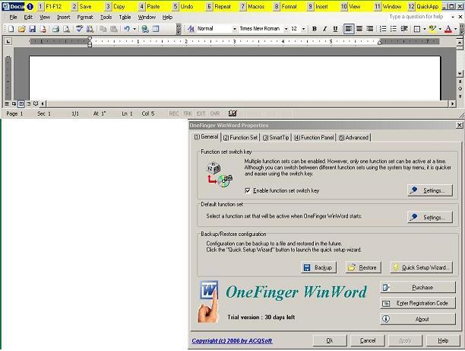Disable Enable function set switch key checkbox
The image size is (465, 351).
(248, 190)
